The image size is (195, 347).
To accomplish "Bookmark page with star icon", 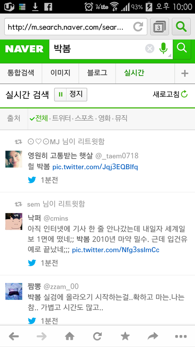I will point(125,336).
